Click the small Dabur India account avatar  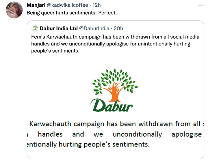(35, 28)
